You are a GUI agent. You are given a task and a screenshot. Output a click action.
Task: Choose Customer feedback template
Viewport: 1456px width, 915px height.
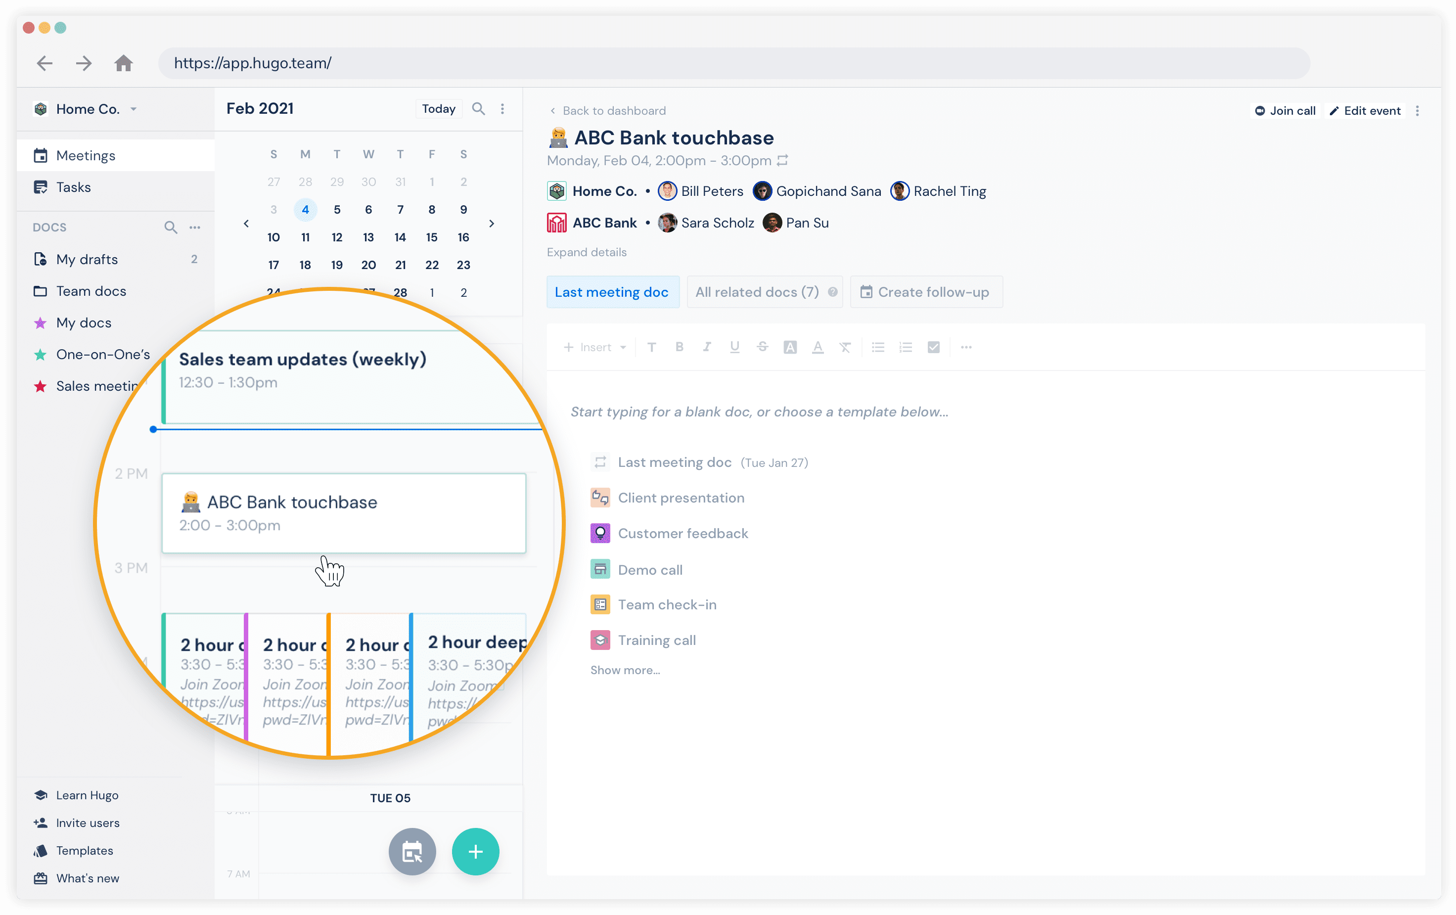click(669, 533)
